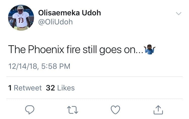This screenshot has width=189, height=119.
Task: Open the share upload icon
Action: coord(158,110)
